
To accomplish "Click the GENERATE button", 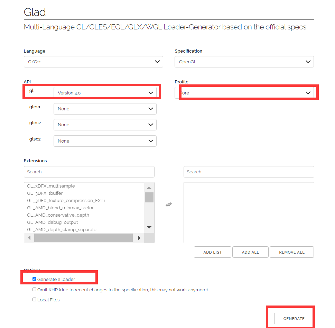I will 294,319.
